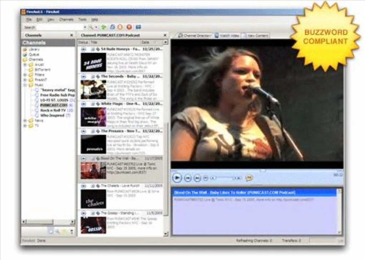
Task: Expand the TV folder in tree
Action: click(25, 126)
